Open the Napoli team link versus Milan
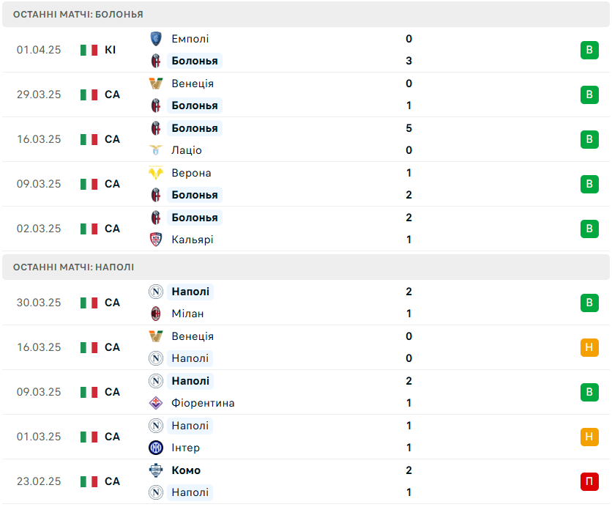The height and width of the screenshot is (507, 612). 190,292
